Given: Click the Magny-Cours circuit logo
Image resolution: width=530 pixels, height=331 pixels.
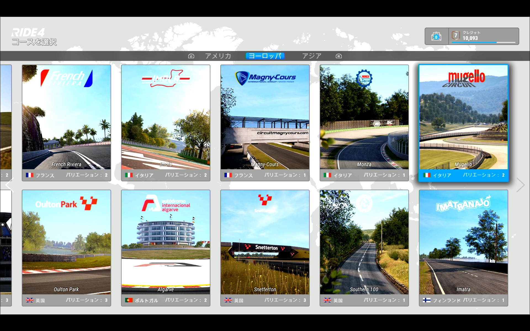Looking at the screenshot, I should pos(265,78).
